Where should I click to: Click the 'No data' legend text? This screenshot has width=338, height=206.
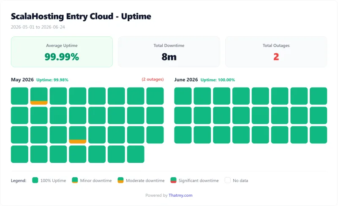coord(240,181)
